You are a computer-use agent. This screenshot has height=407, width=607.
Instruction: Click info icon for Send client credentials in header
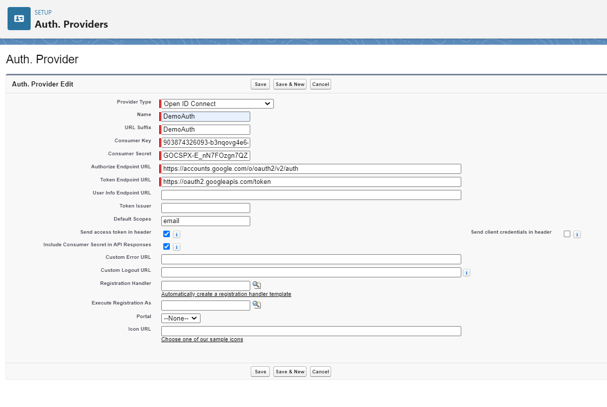(x=577, y=234)
